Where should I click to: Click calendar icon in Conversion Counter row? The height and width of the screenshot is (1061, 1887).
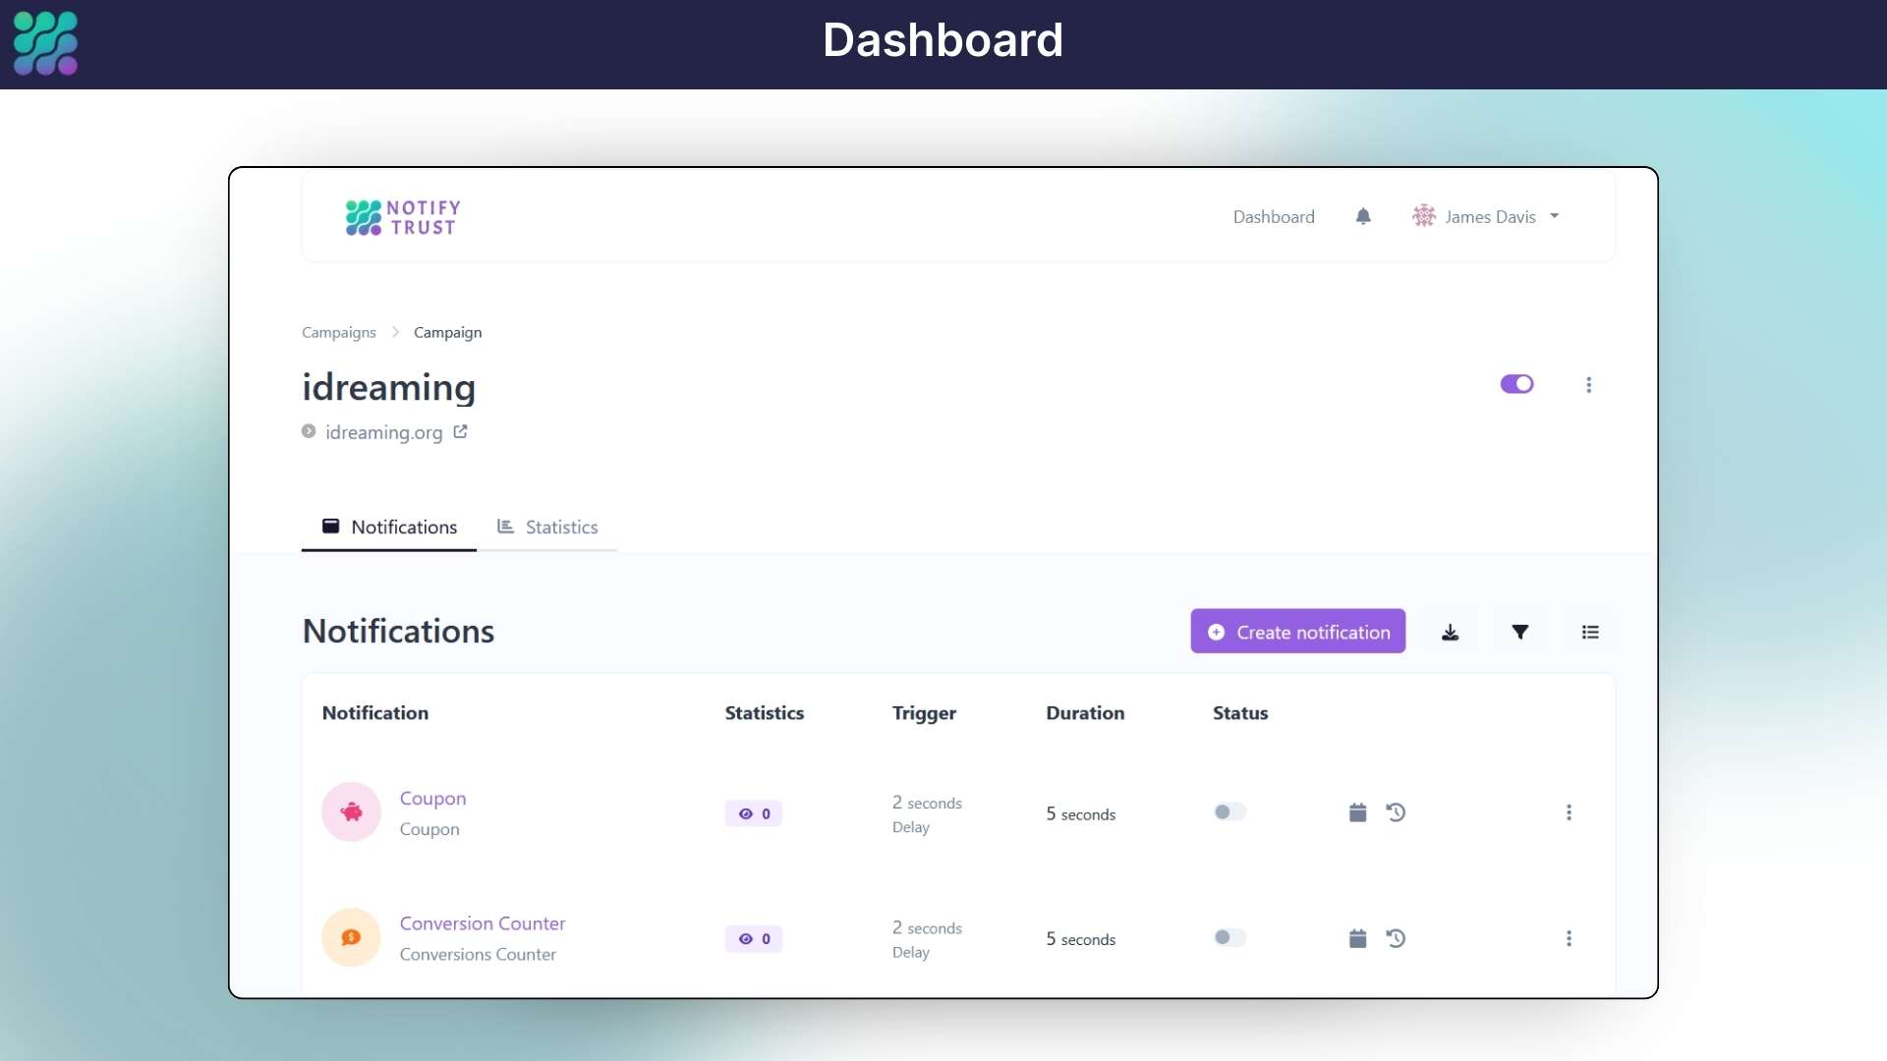[x=1357, y=938]
